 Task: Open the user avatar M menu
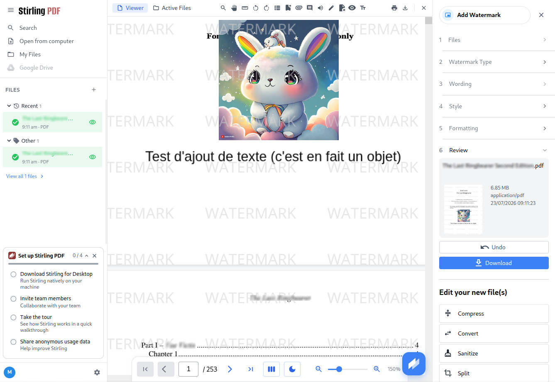[x=10, y=372]
